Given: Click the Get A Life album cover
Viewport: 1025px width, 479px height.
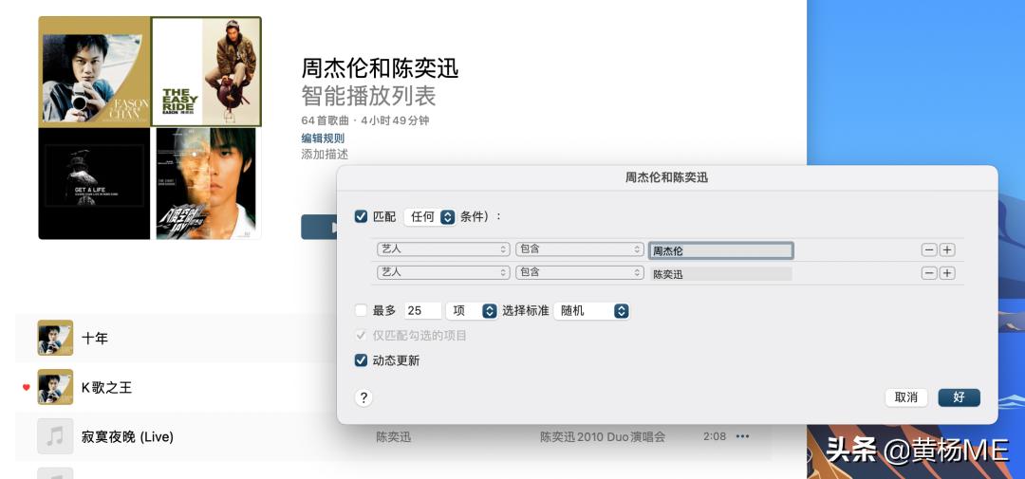Looking at the screenshot, I should (94, 184).
